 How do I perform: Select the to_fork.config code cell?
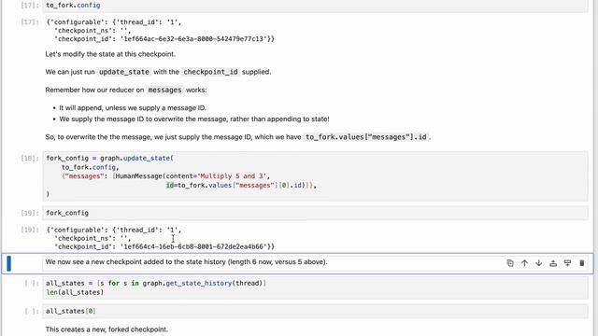pyautogui.click(x=315, y=6)
